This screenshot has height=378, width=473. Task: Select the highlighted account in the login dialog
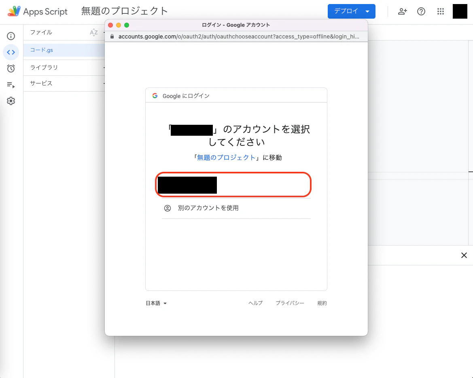coord(233,184)
